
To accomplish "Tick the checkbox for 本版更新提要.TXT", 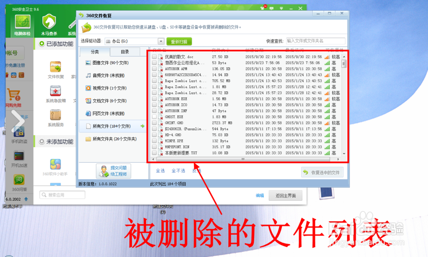I will tap(154, 153).
